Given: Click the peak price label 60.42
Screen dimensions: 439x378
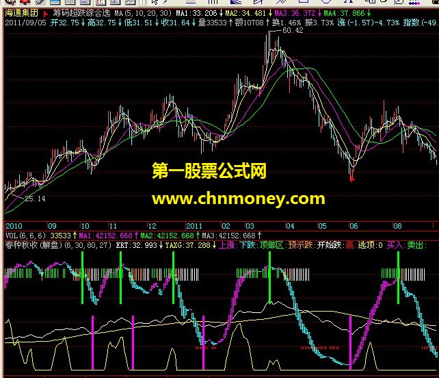Looking at the screenshot, I should click(x=293, y=30).
